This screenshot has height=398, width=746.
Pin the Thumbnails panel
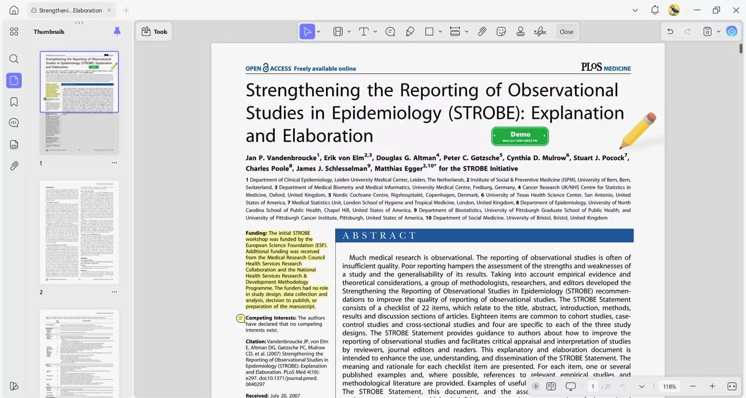117,32
